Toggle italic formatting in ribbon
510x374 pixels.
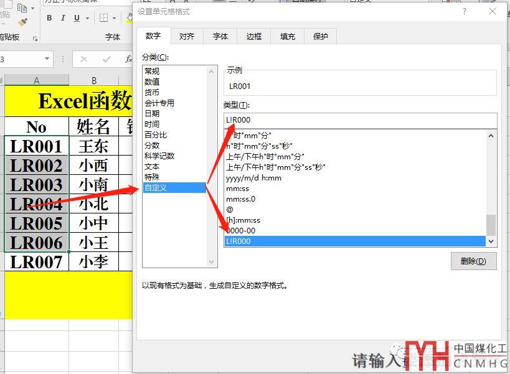[x=63, y=18]
